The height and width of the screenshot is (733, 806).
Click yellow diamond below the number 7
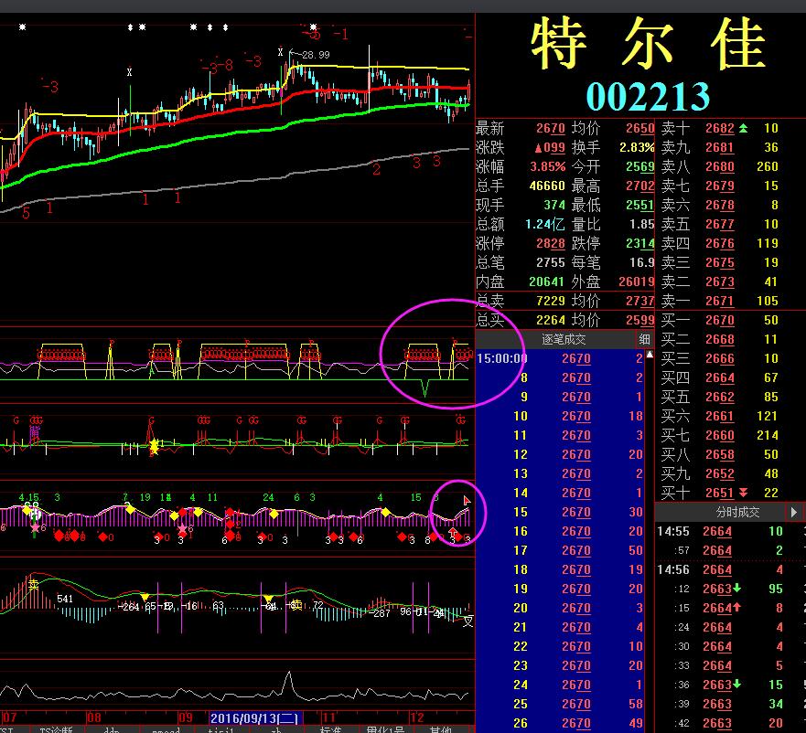point(130,509)
